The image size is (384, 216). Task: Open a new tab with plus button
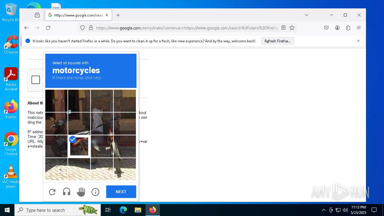click(x=118, y=15)
